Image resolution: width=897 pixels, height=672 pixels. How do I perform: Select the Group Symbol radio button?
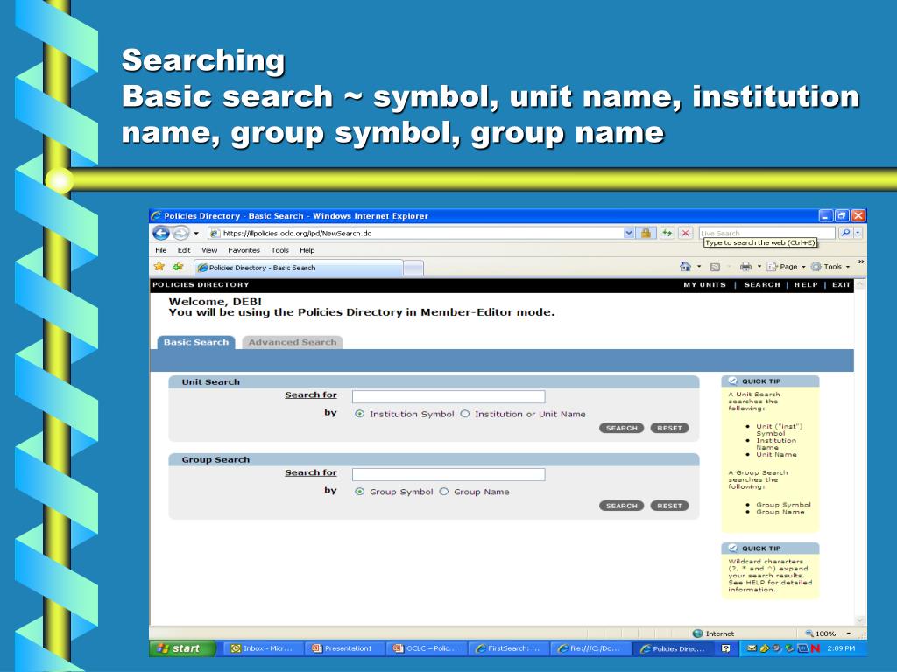tap(359, 492)
